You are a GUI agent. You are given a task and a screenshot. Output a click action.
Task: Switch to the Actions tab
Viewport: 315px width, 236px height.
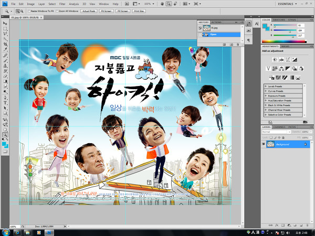click(x=216, y=22)
